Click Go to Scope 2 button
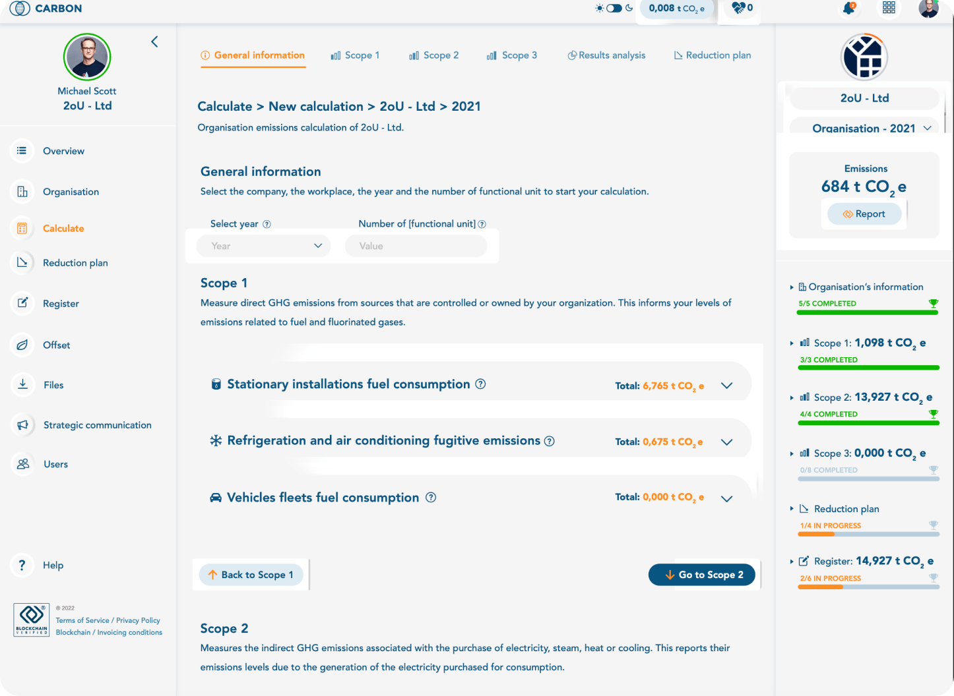 (x=702, y=575)
